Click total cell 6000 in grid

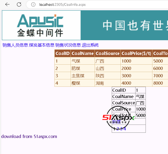point(160,68)
